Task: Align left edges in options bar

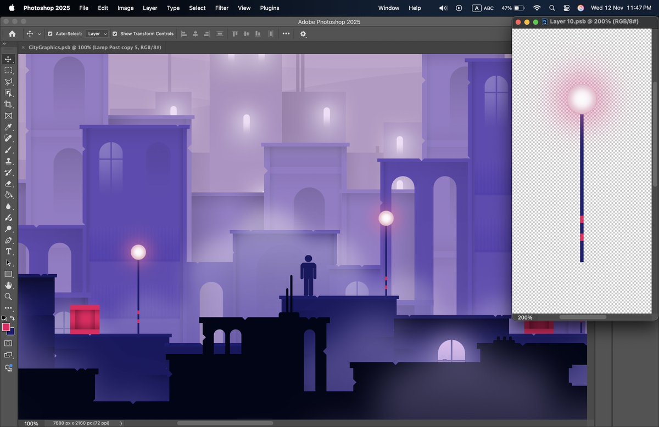Action: pyautogui.click(x=184, y=33)
